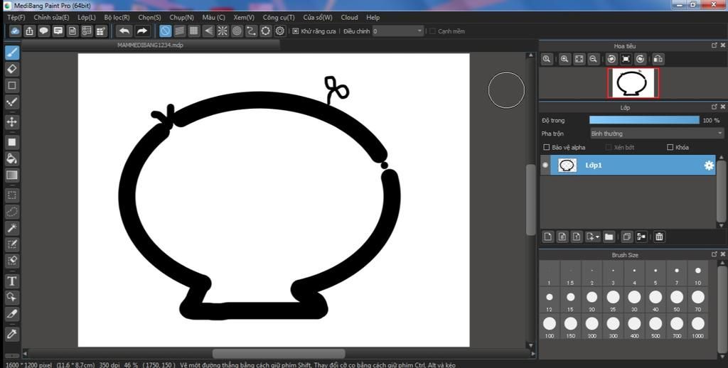
Task: Enable the parallel lines snap guide
Action: 180,31
